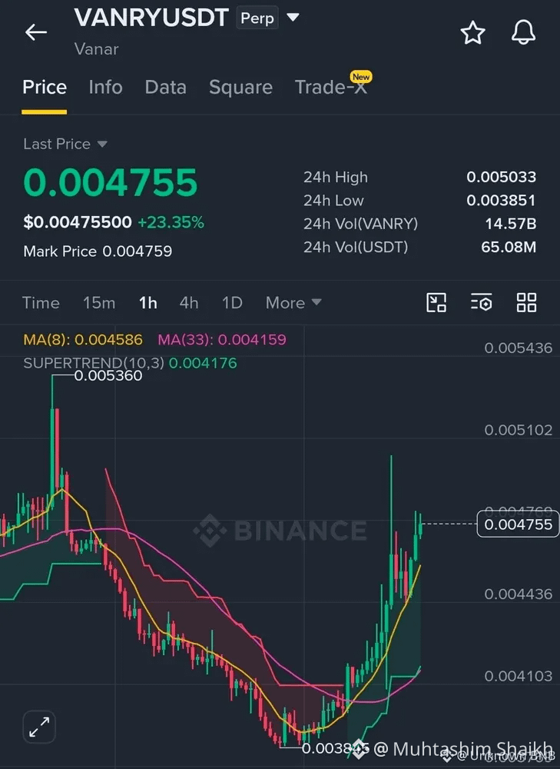Select the 1D chart interval
The image size is (560, 769).
tap(232, 302)
